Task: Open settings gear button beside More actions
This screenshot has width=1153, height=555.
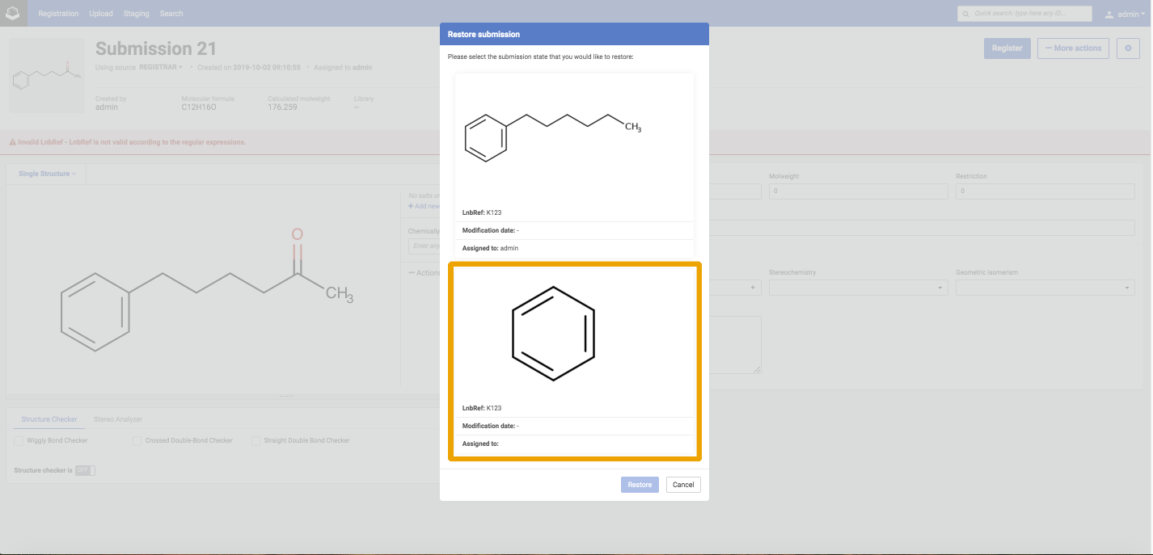Action: click(x=1128, y=48)
